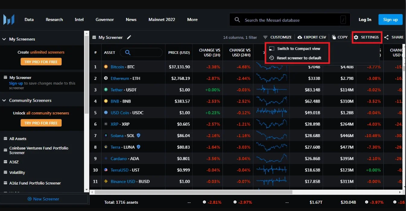This screenshot has width=406, height=211.
Task: Open the Research menu
Action: coord(54,20)
